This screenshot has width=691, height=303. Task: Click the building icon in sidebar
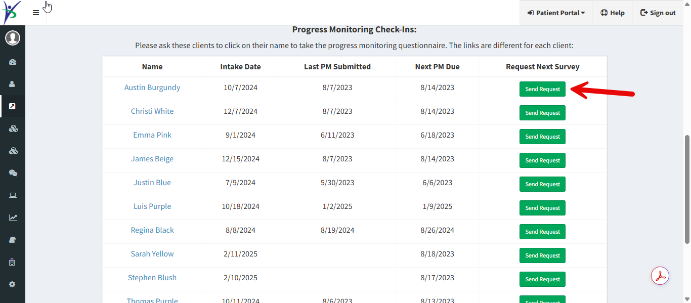[x=13, y=262]
